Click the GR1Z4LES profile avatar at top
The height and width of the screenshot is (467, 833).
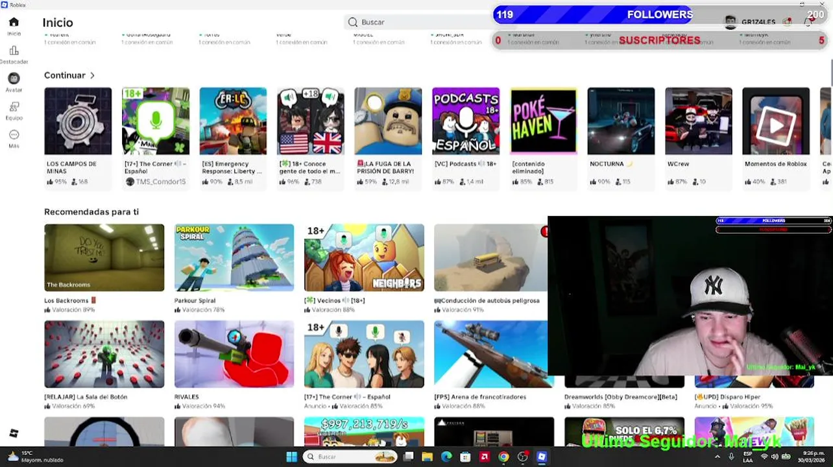click(731, 22)
